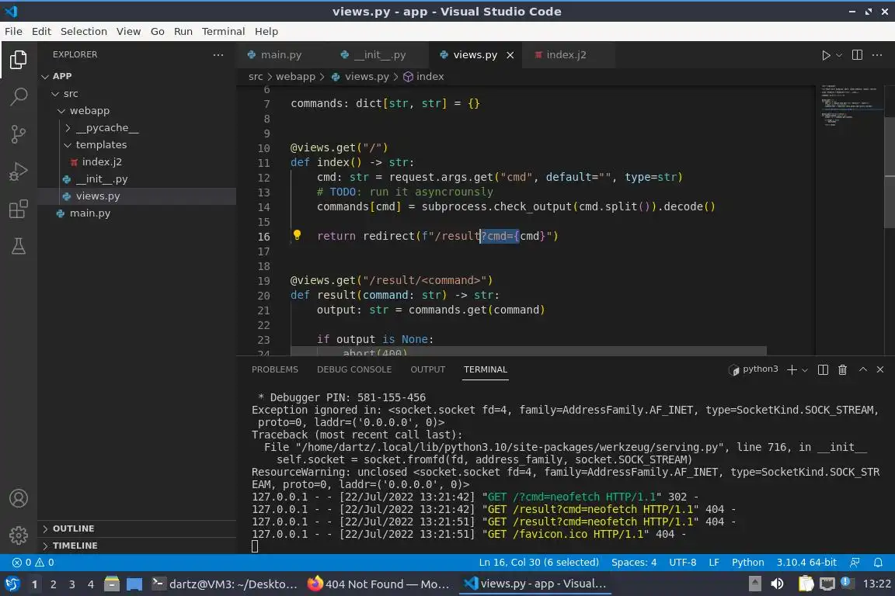Open the Extensions view

tap(19, 209)
